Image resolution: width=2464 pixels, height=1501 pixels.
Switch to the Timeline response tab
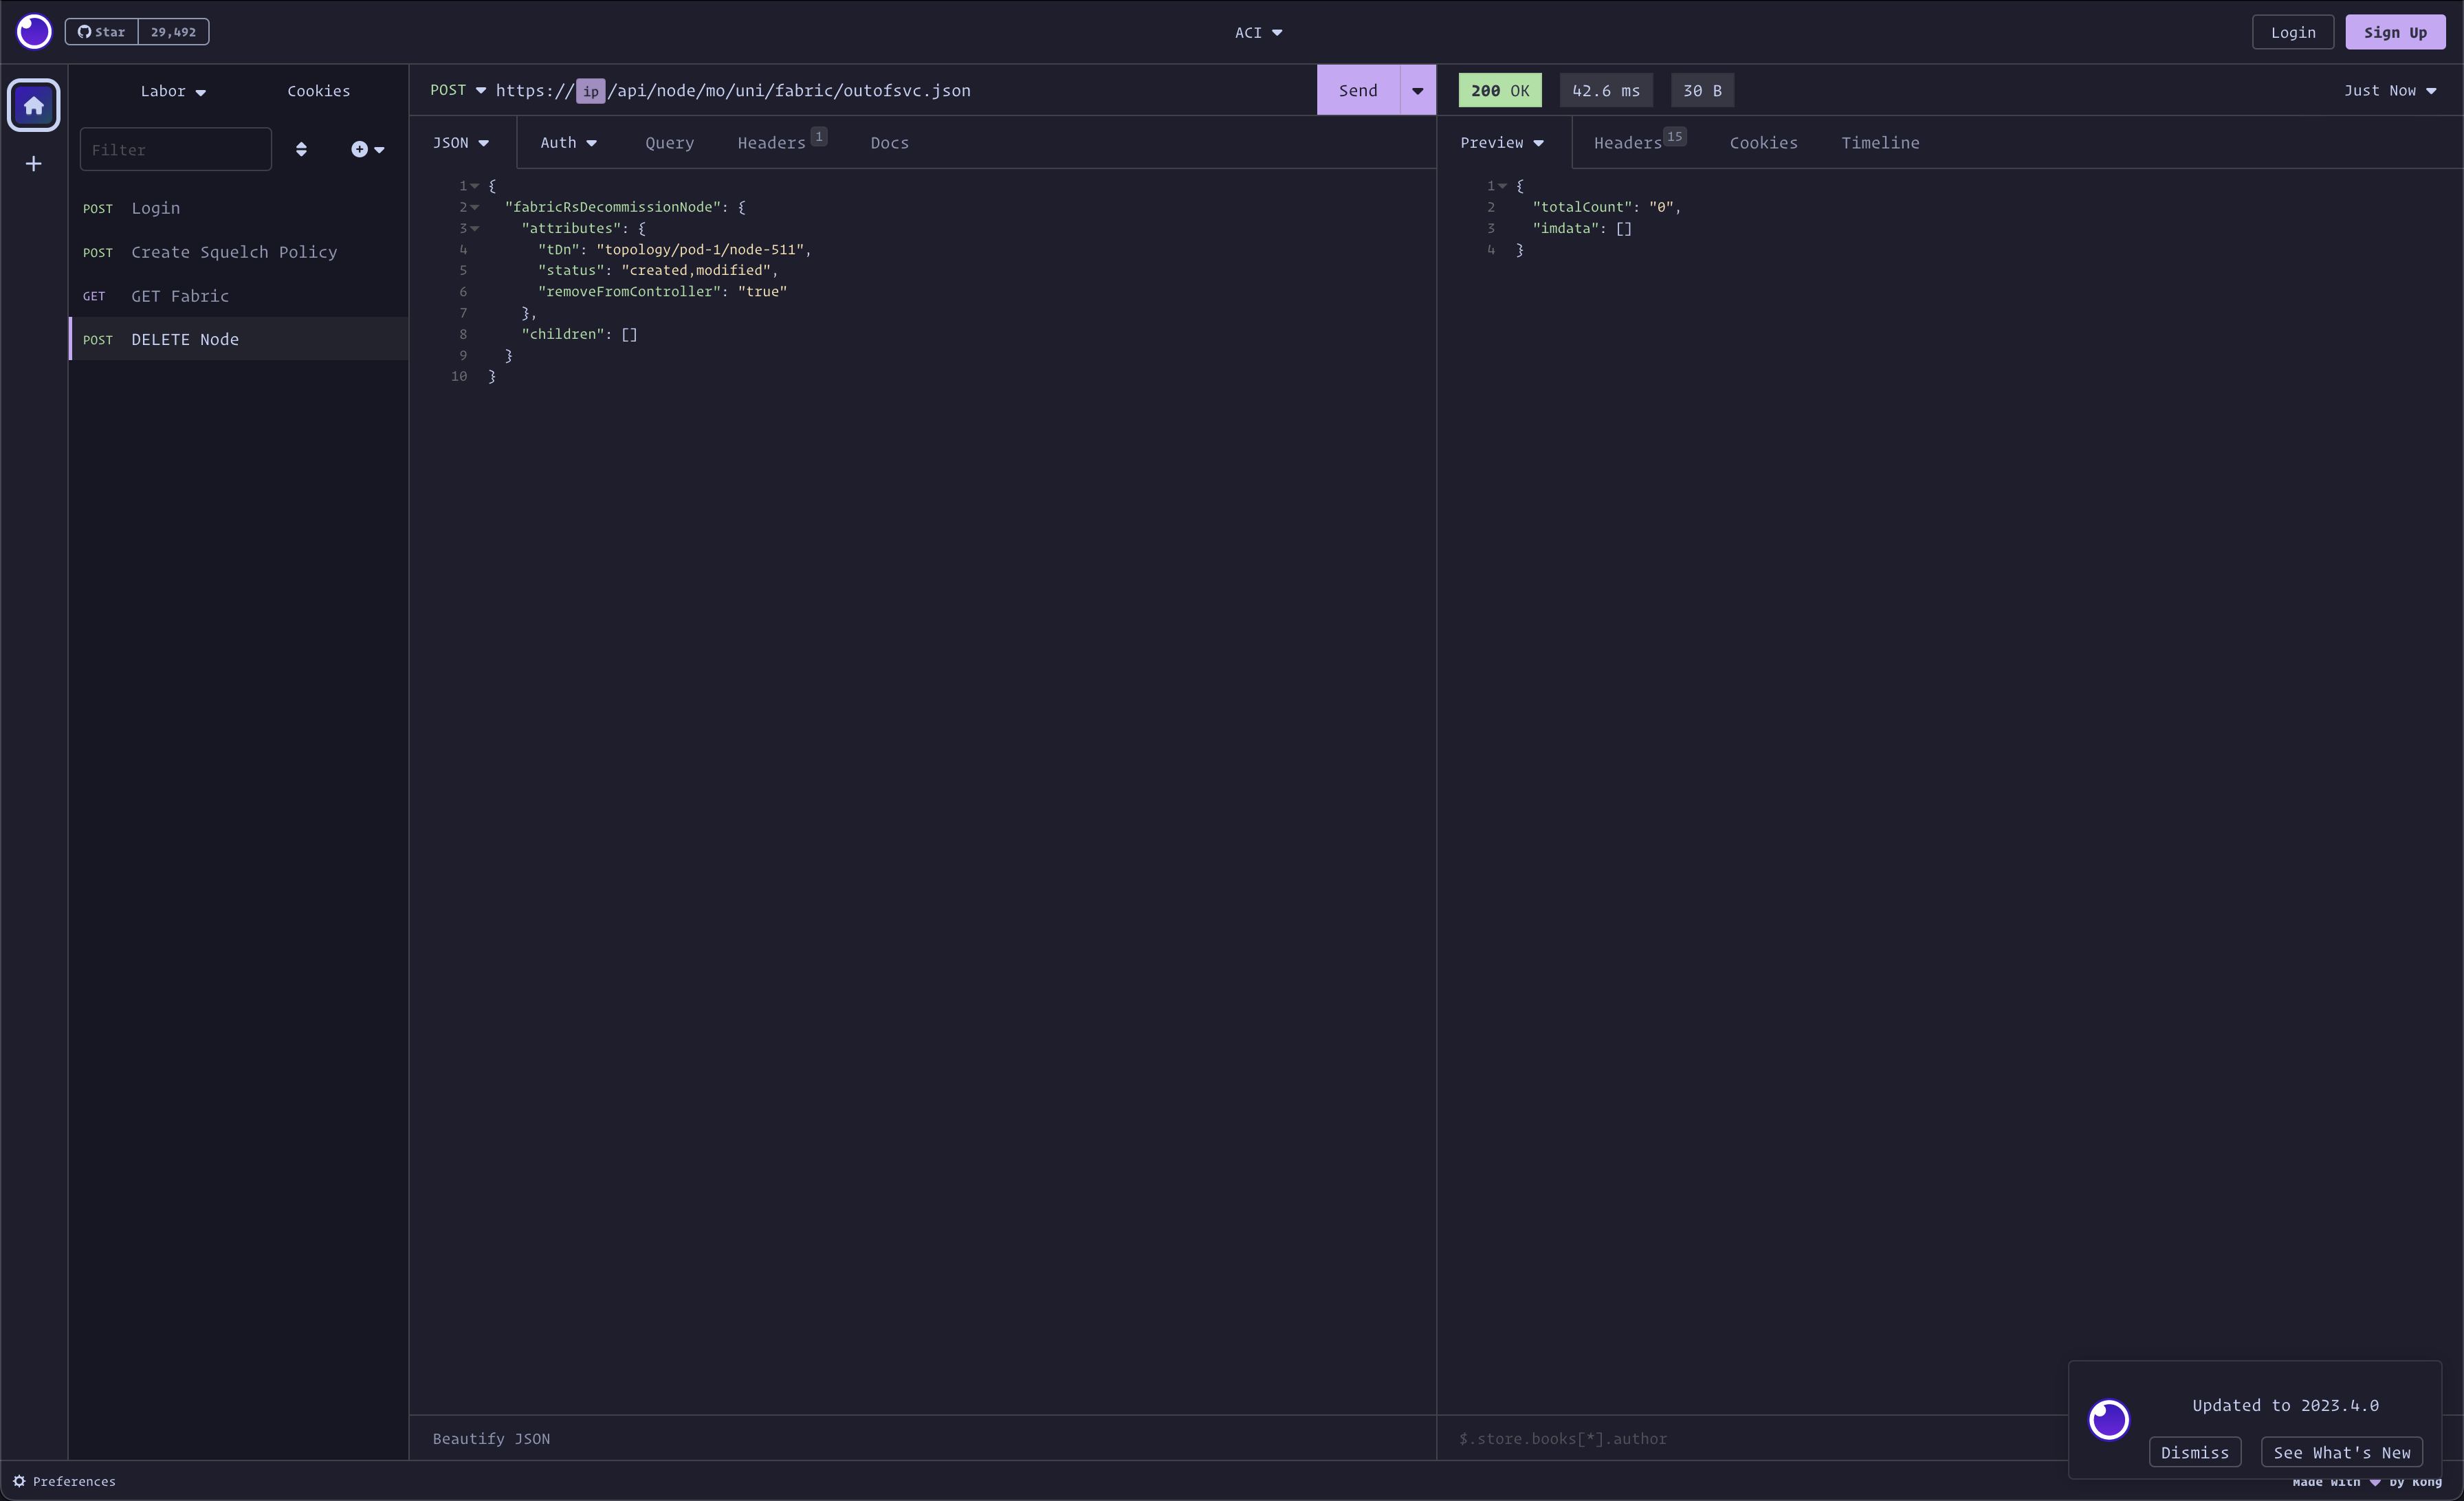(1880, 141)
